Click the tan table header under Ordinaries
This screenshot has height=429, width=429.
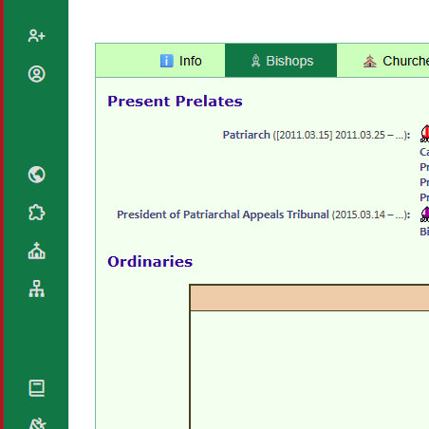(309, 298)
